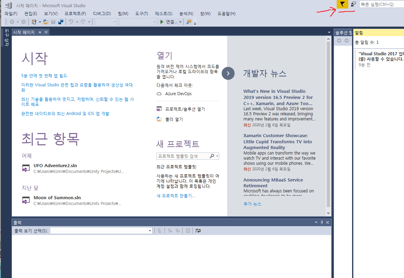The width and height of the screenshot is (404, 278).
Task: Open the document tab list dropdown arrow
Action: [329, 32]
